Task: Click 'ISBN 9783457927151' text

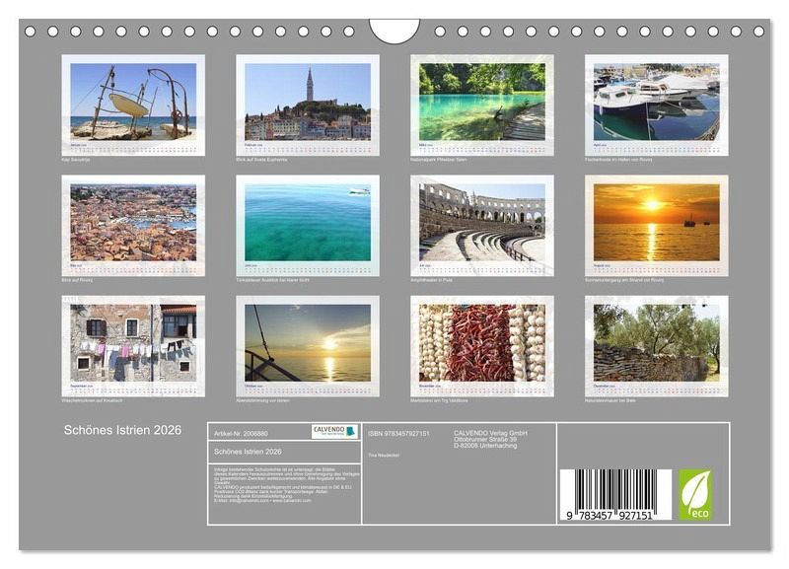Action: coord(398,433)
